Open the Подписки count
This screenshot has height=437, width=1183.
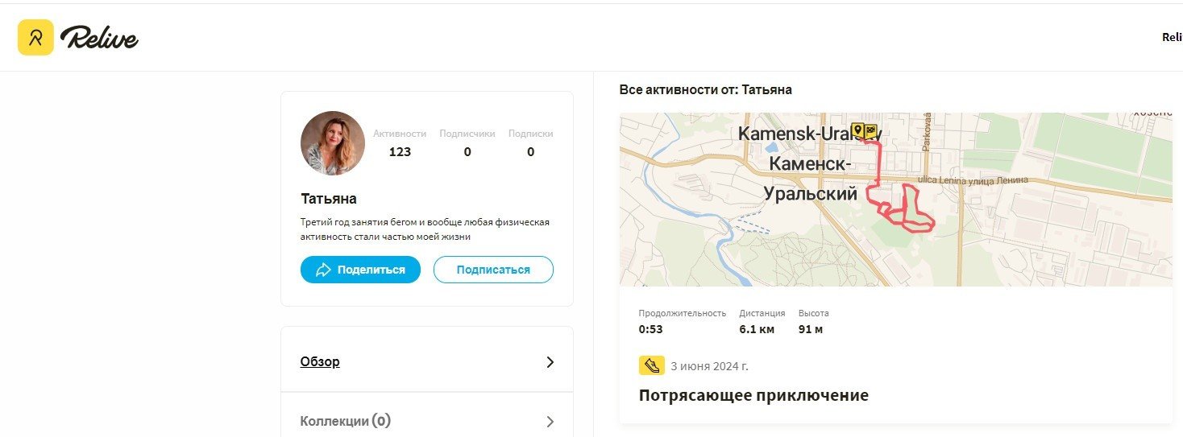[530, 151]
